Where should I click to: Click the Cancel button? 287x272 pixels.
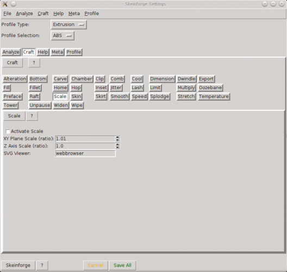(96, 265)
